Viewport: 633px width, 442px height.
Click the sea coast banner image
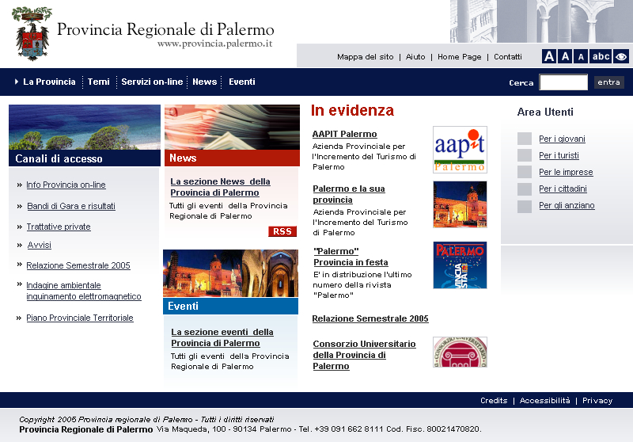click(x=85, y=128)
